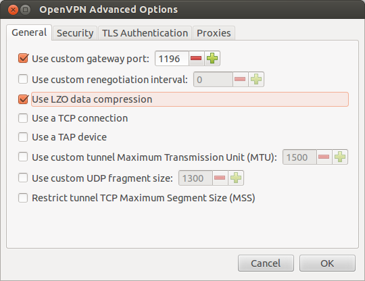Open the TLS Authentication tab
This screenshot has height=281, width=365.
coord(145,33)
